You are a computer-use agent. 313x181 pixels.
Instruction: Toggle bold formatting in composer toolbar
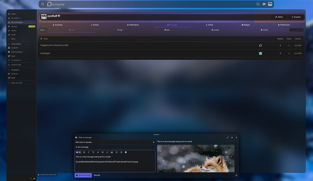click(x=84, y=152)
